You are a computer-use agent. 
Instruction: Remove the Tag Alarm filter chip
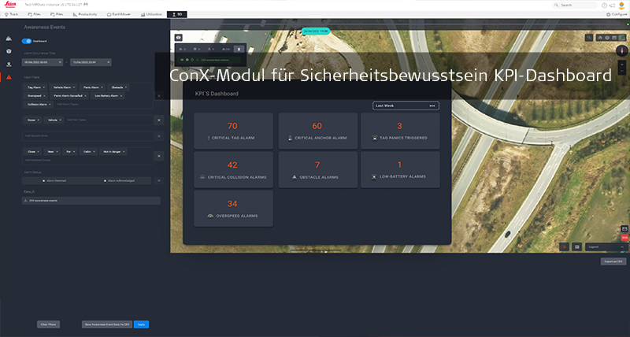coord(44,87)
